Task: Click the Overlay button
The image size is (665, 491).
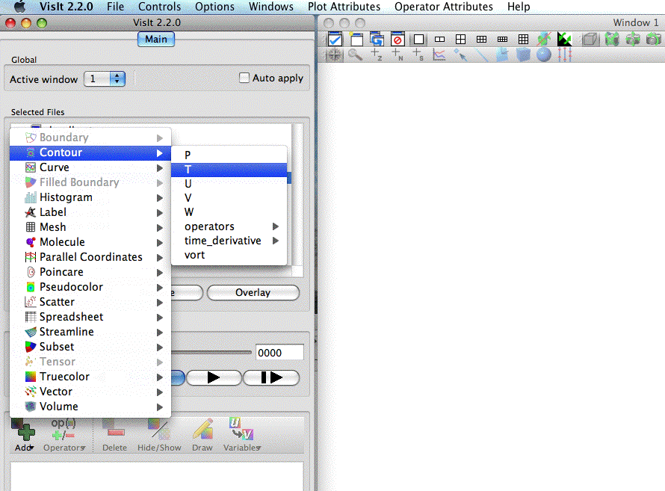Action: click(253, 292)
